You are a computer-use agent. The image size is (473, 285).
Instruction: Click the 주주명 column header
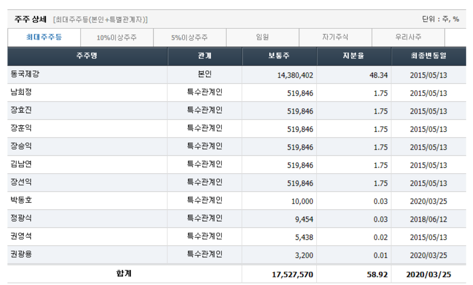click(87, 56)
